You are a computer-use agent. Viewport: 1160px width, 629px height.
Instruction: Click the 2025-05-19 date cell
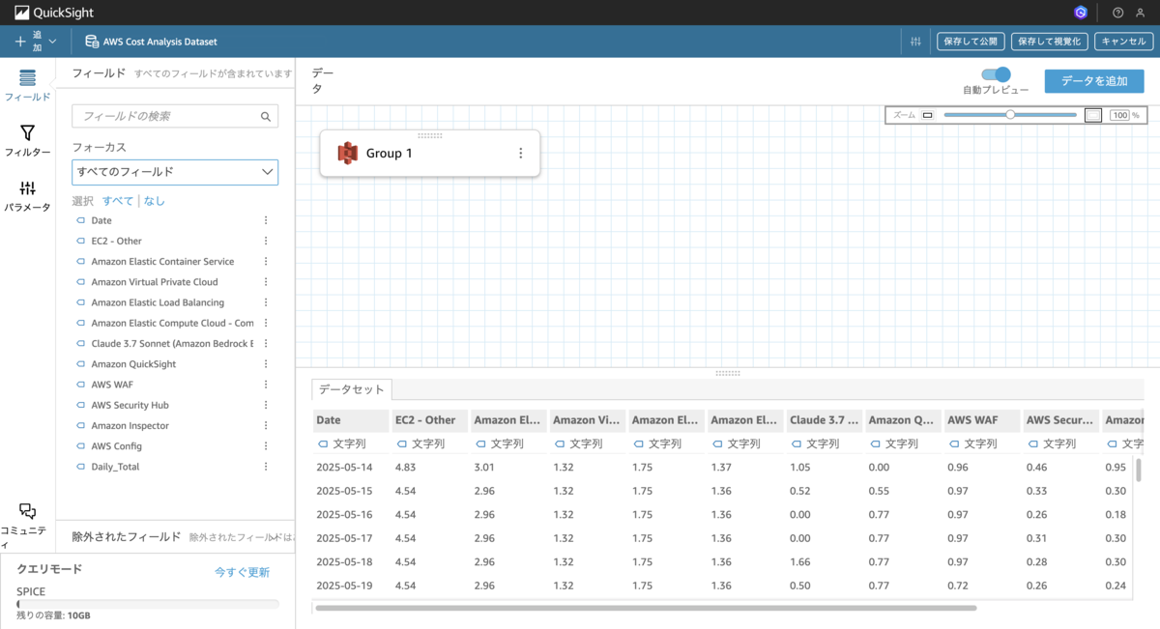pyautogui.click(x=344, y=586)
